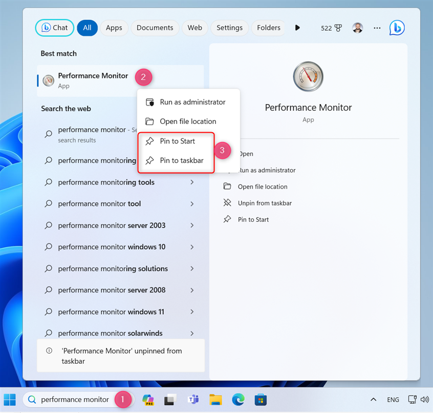Expand 'performance monitor tool' suggestion arrow
The height and width of the screenshot is (413, 433).
click(192, 204)
